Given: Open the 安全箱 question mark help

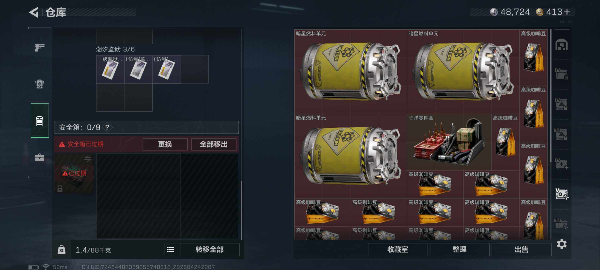Looking at the screenshot, I should click(107, 127).
